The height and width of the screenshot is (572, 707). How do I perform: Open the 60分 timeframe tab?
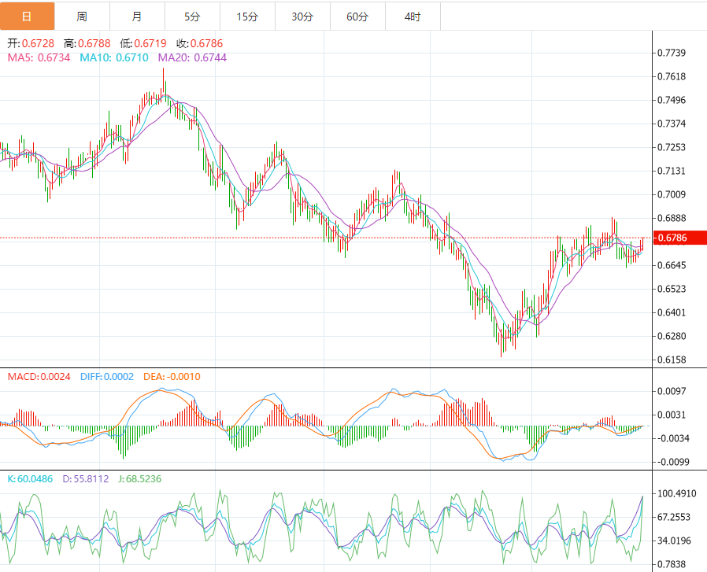357,17
